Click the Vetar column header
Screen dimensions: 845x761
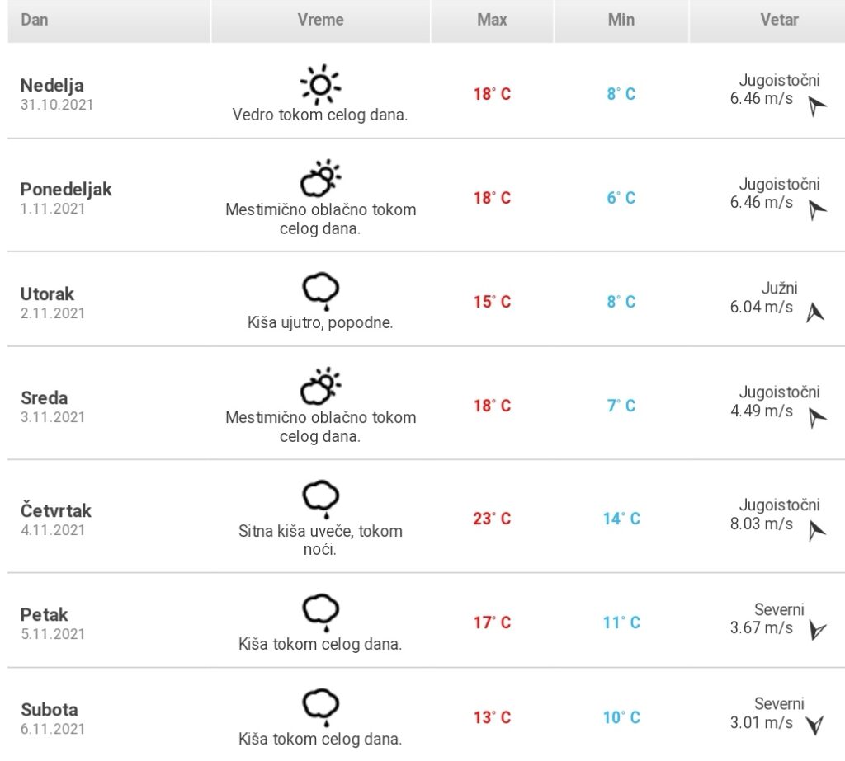pos(779,21)
